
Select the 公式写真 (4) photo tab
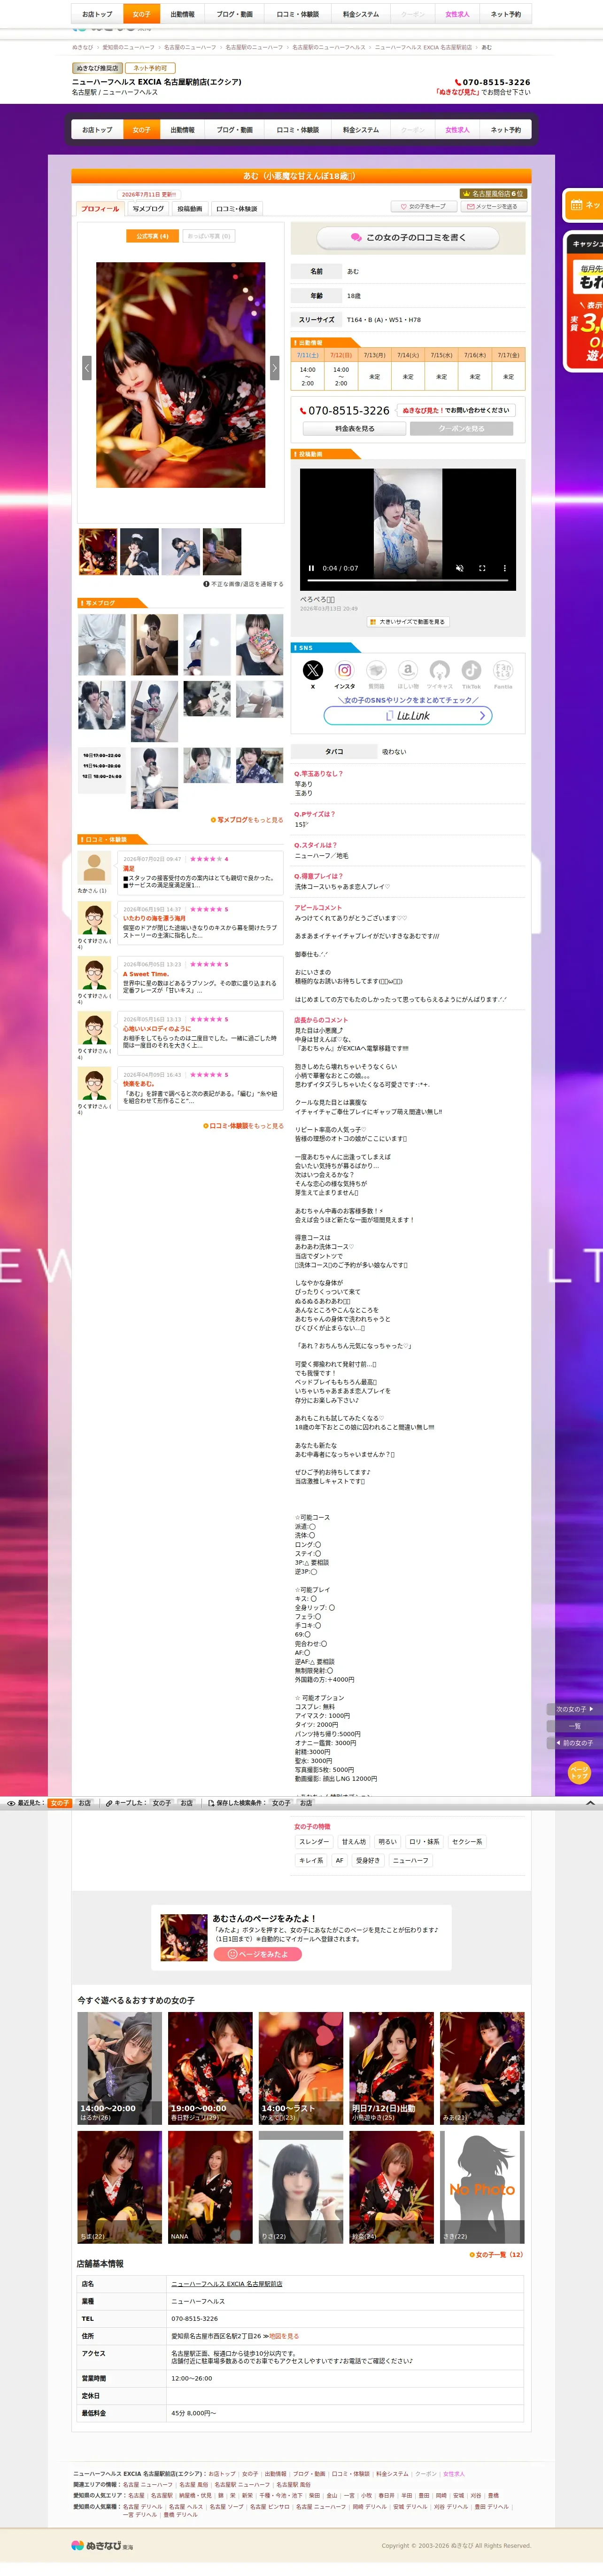coord(153,236)
